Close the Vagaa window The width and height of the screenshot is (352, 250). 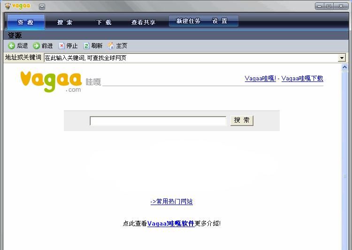coord(341,6)
